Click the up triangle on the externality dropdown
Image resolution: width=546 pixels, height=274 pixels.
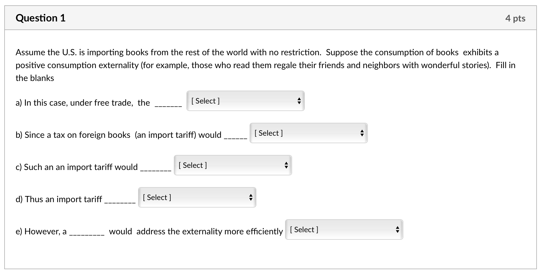tap(398, 228)
